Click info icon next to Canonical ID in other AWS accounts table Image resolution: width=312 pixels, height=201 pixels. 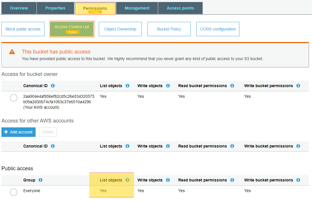[53, 146]
